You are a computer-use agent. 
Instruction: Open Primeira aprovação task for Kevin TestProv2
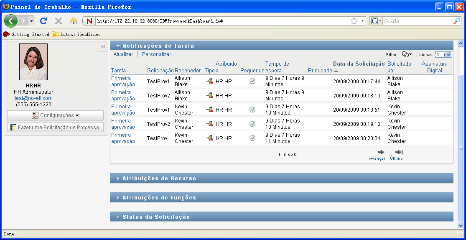point(123,124)
